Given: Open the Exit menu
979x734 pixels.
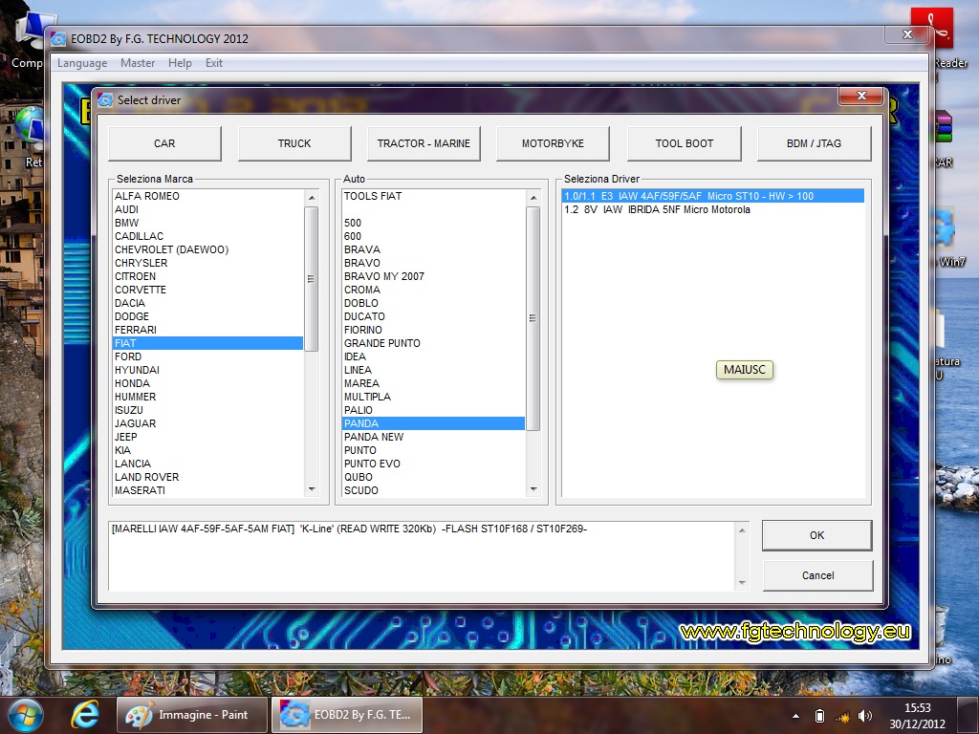Looking at the screenshot, I should pos(213,63).
